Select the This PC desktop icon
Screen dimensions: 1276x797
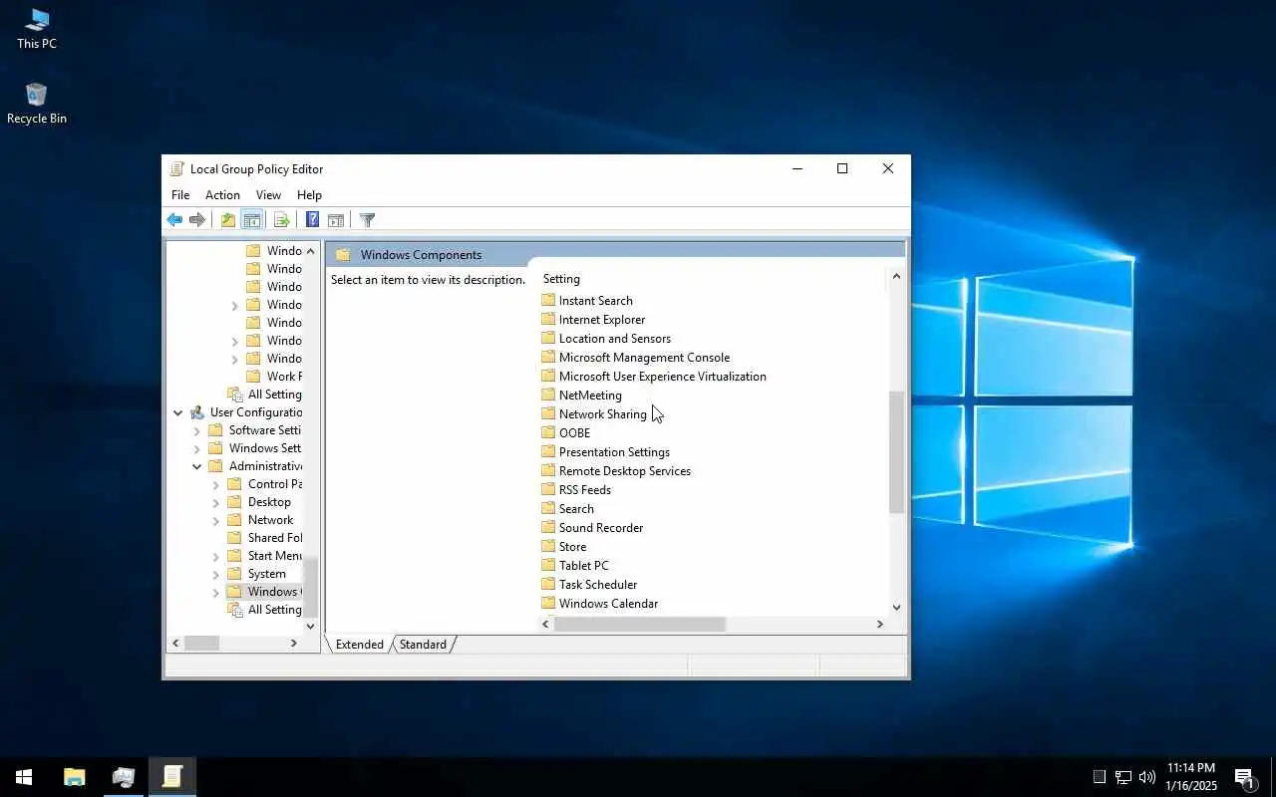click(x=37, y=29)
